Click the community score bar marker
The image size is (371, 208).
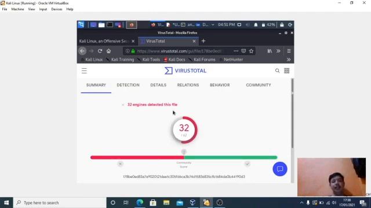tap(184, 152)
